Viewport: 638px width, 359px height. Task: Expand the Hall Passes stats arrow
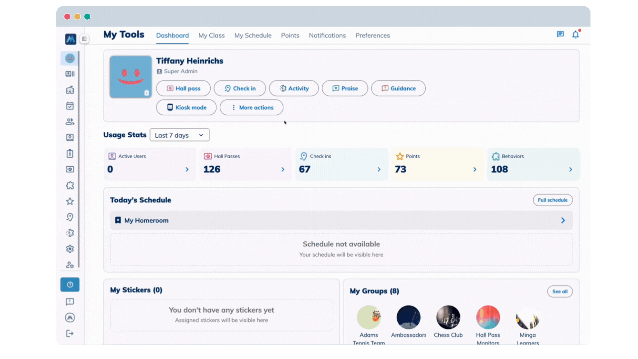(283, 170)
